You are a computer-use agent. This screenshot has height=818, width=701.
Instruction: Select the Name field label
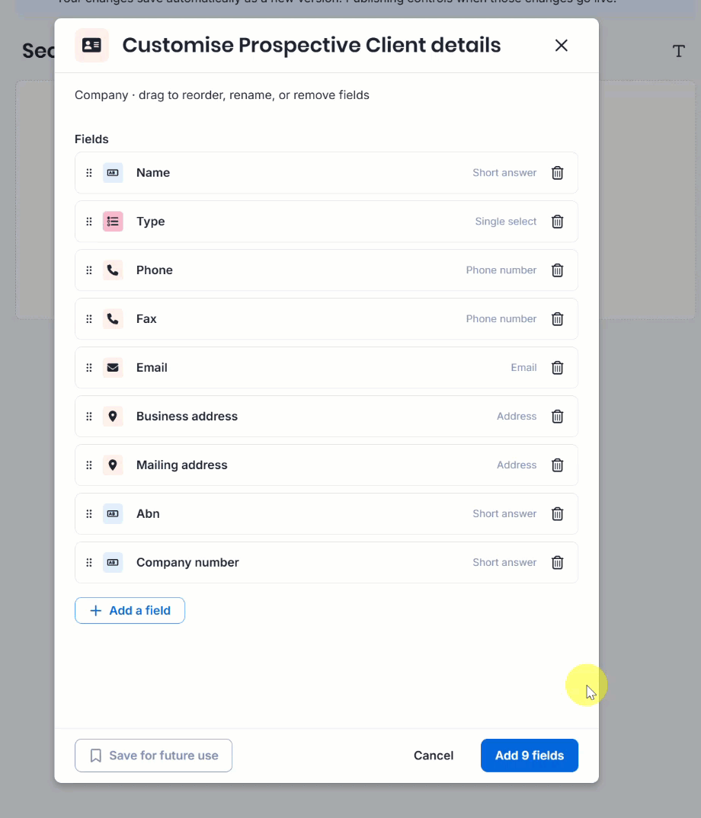pos(153,173)
